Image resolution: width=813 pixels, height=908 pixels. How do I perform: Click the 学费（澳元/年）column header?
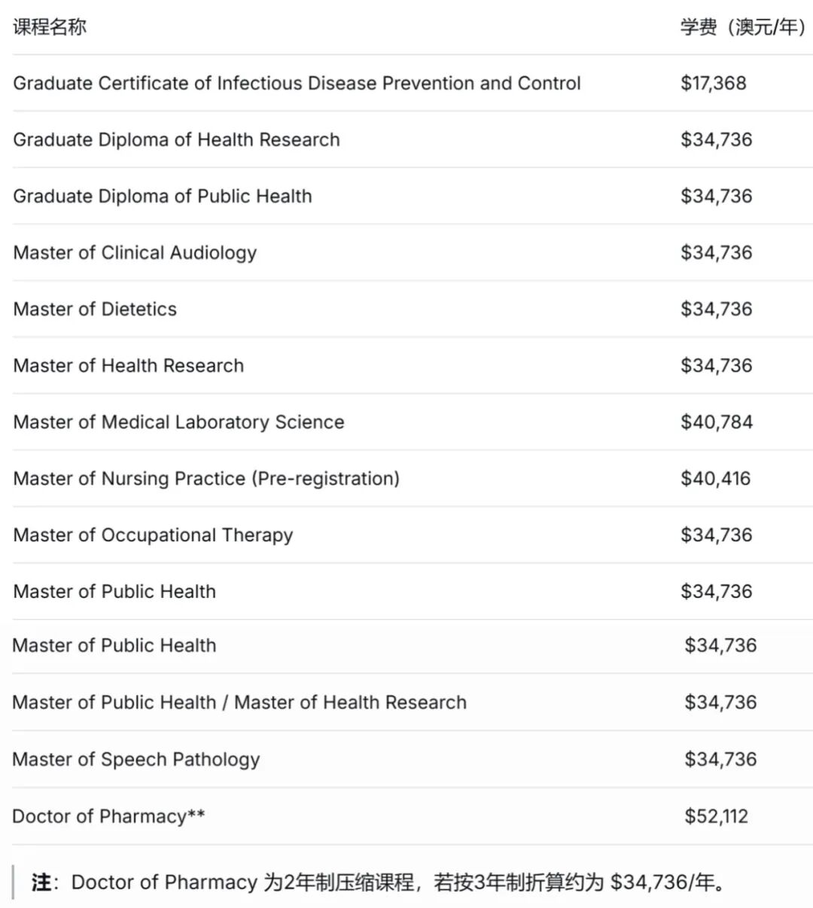(742, 27)
